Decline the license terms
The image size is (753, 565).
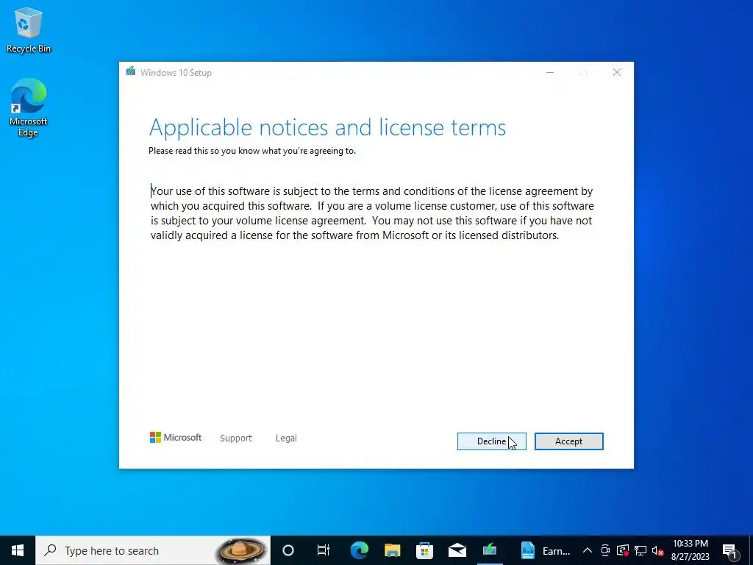click(x=491, y=441)
